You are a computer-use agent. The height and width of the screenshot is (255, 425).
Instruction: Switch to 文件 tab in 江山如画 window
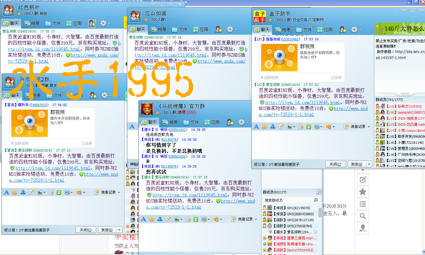[x=179, y=29]
